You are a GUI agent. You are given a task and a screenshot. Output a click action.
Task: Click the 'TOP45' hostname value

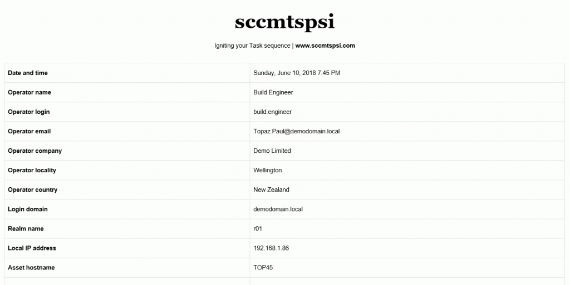(263, 267)
